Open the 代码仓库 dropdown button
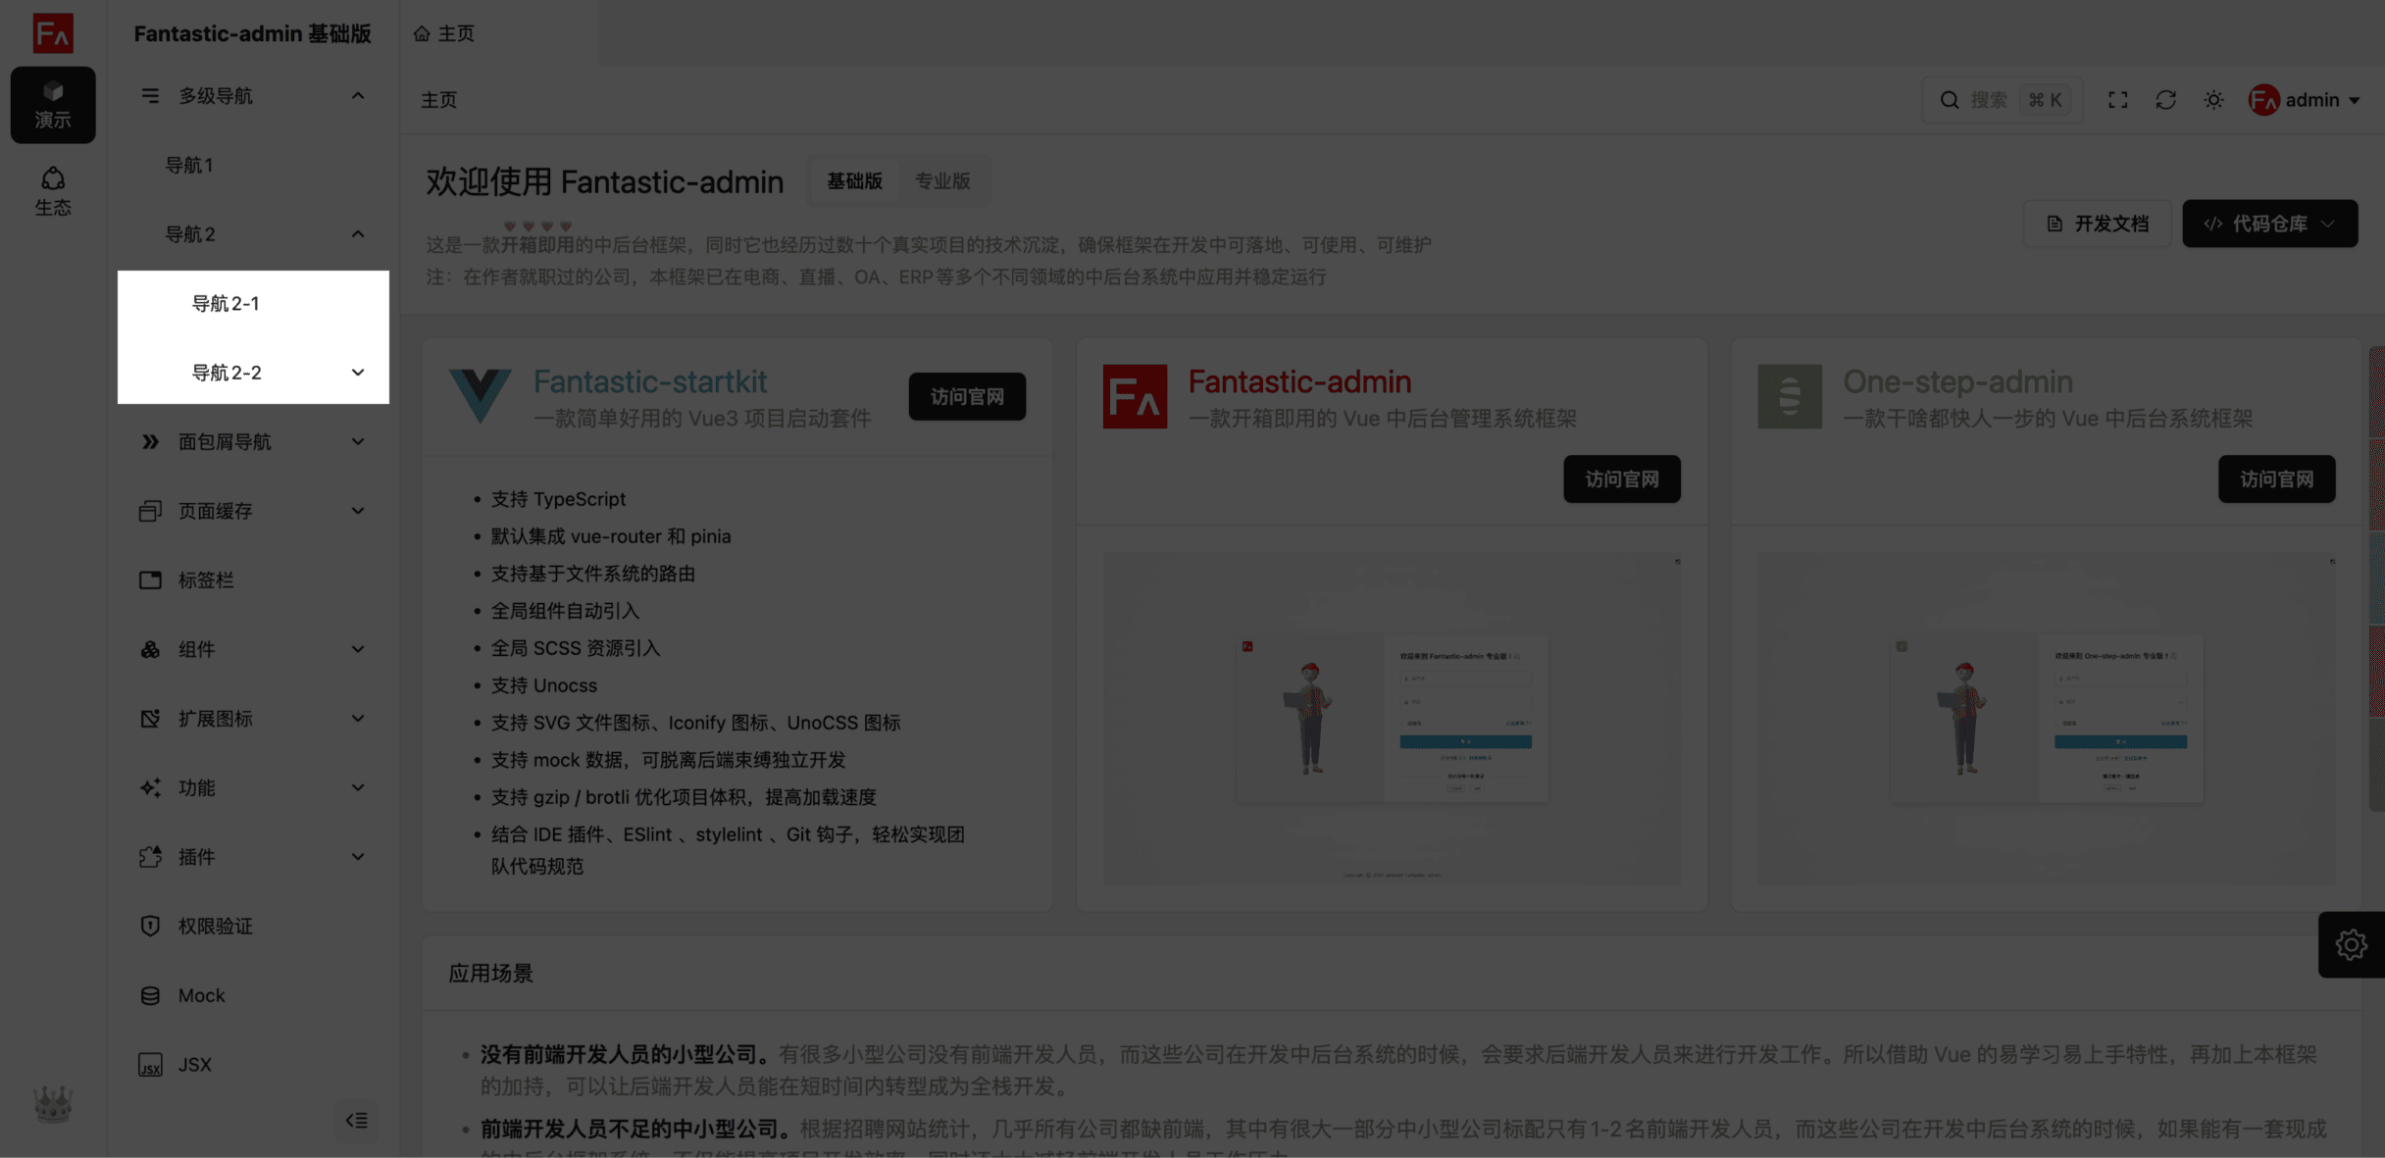The image size is (2385, 1158). pyautogui.click(x=2270, y=224)
